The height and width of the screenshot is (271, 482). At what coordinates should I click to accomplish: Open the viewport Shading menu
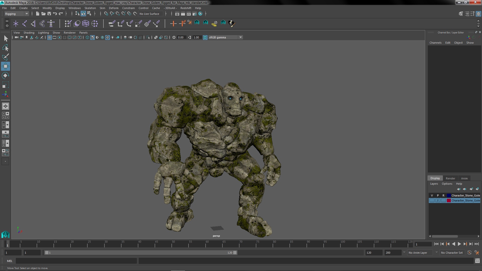[29, 33]
